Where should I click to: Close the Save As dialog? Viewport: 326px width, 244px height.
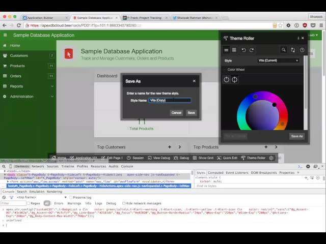pyautogui.click(x=194, y=81)
